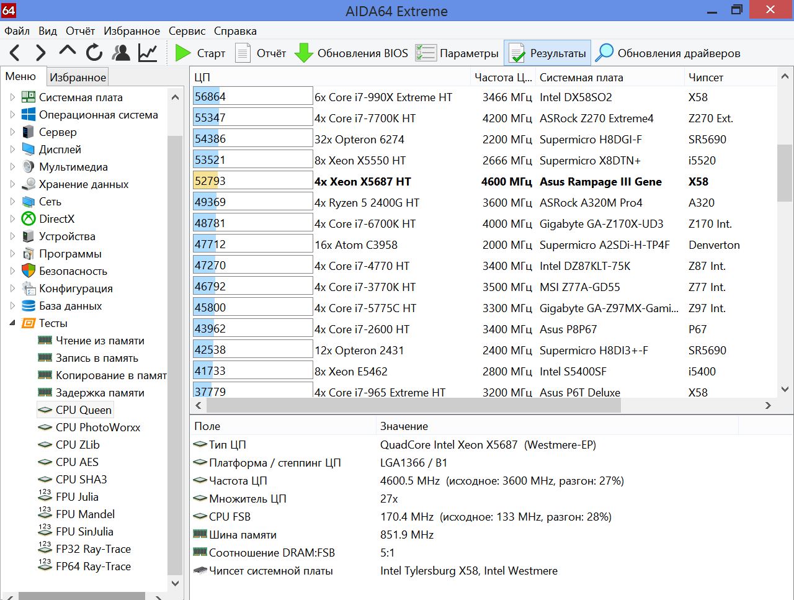Viewport: 794px width, 600px height.
Task: Click the Безопасность shield icon
Action: (29, 271)
